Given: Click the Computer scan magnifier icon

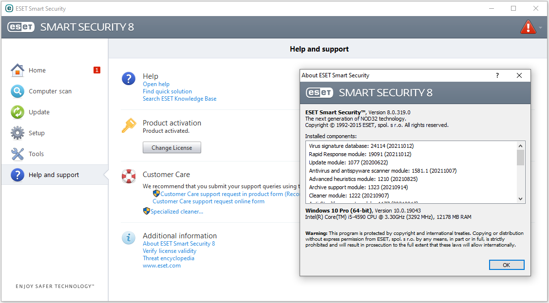Looking at the screenshot, I should (x=18, y=91).
